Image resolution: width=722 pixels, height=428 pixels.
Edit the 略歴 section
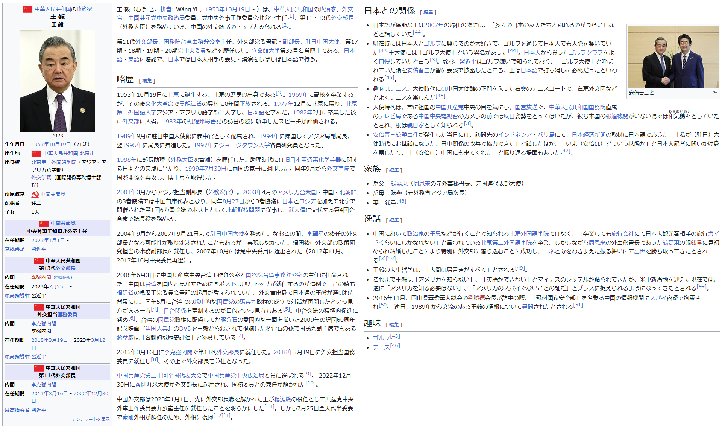pos(147,81)
